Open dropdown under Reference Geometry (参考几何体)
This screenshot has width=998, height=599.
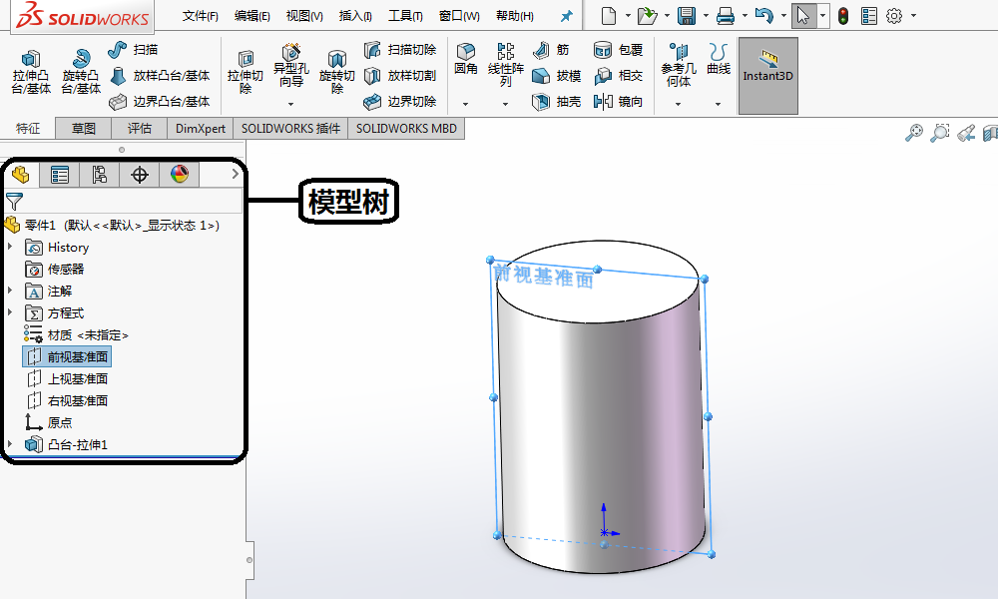point(678,104)
